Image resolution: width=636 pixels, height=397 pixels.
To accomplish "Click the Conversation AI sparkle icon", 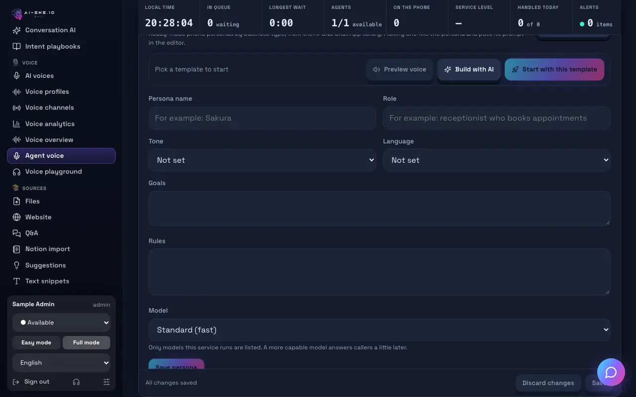I will click(x=16, y=30).
